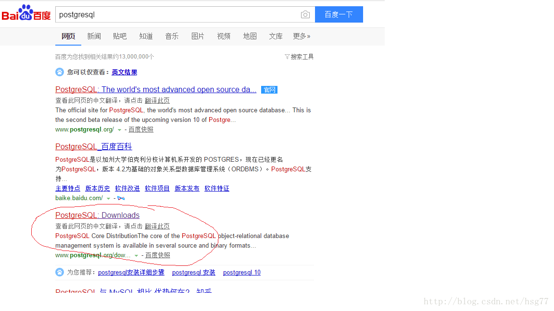Click the postgresql安装详细步骤 suggestion
This screenshot has height=311, width=554.
(131, 272)
